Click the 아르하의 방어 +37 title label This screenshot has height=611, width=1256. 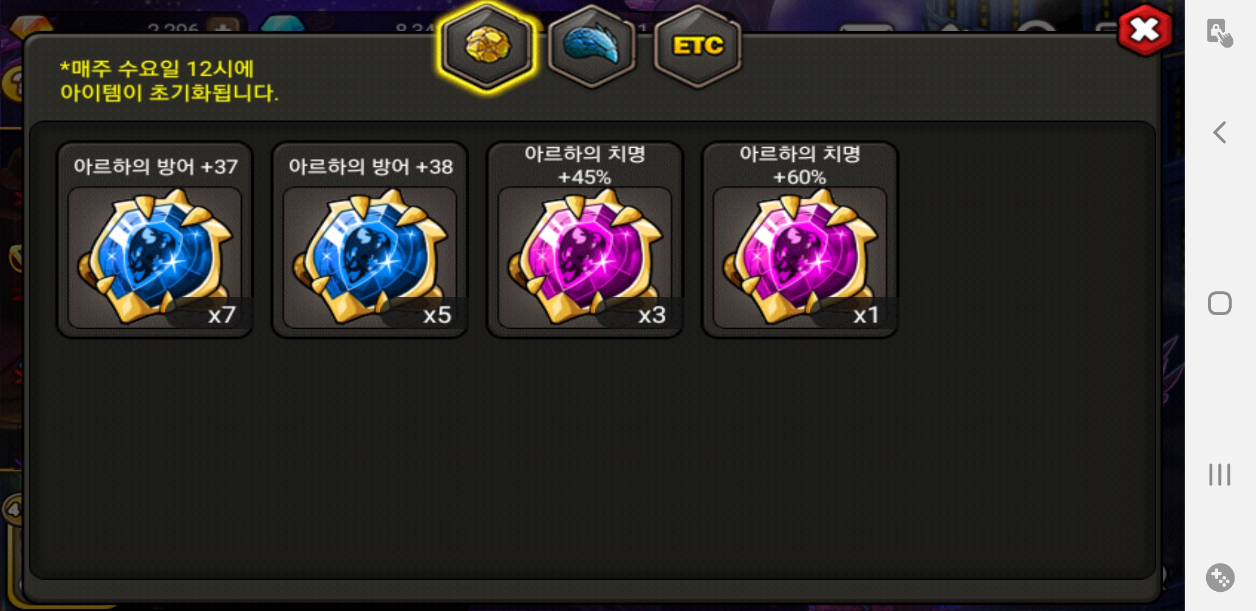(156, 166)
